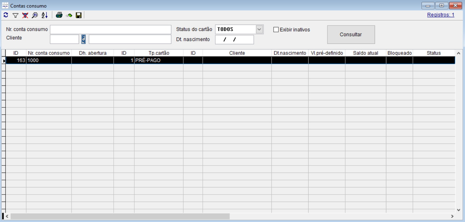Click the horizontal scrollbar left arrow
The image size is (465, 222).
click(x=7, y=216)
